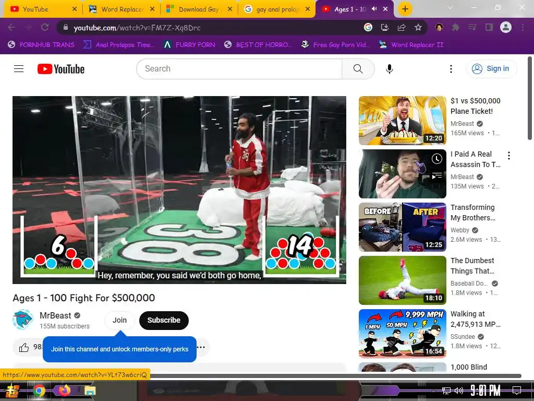This screenshot has width=534, height=401.
Task: Open the network tray icon
Action: [446, 391]
